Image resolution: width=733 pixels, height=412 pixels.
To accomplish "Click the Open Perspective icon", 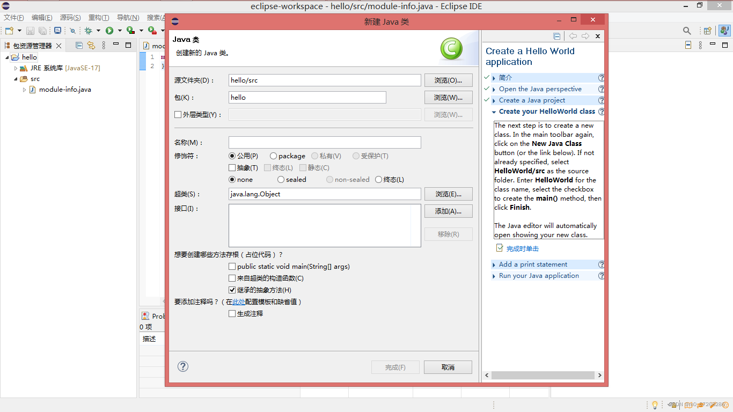I will pos(708,31).
